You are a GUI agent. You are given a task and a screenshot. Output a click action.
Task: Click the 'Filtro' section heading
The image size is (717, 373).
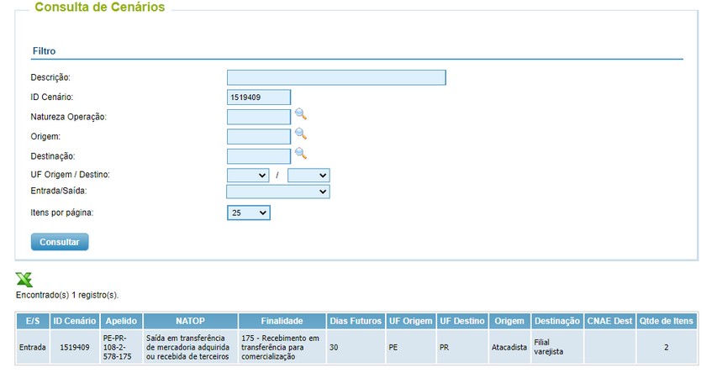pyautogui.click(x=44, y=50)
